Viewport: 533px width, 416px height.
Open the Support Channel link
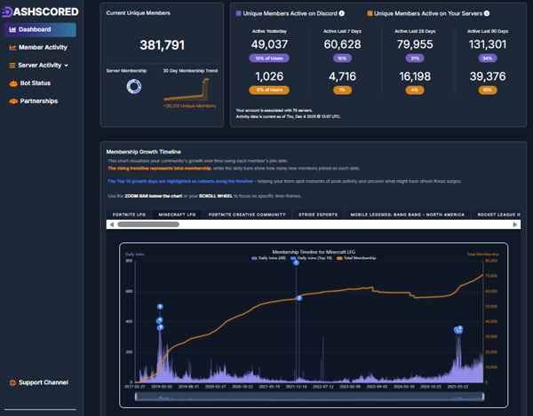coord(43,382)
